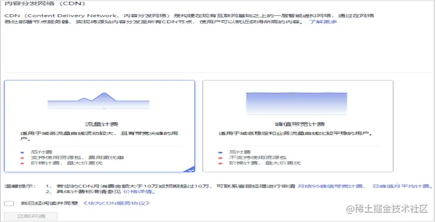Tick the 我已经阅读并同意 checkbox
The image size is (436, 222).
pyautogui.click(x=9, y=204)
